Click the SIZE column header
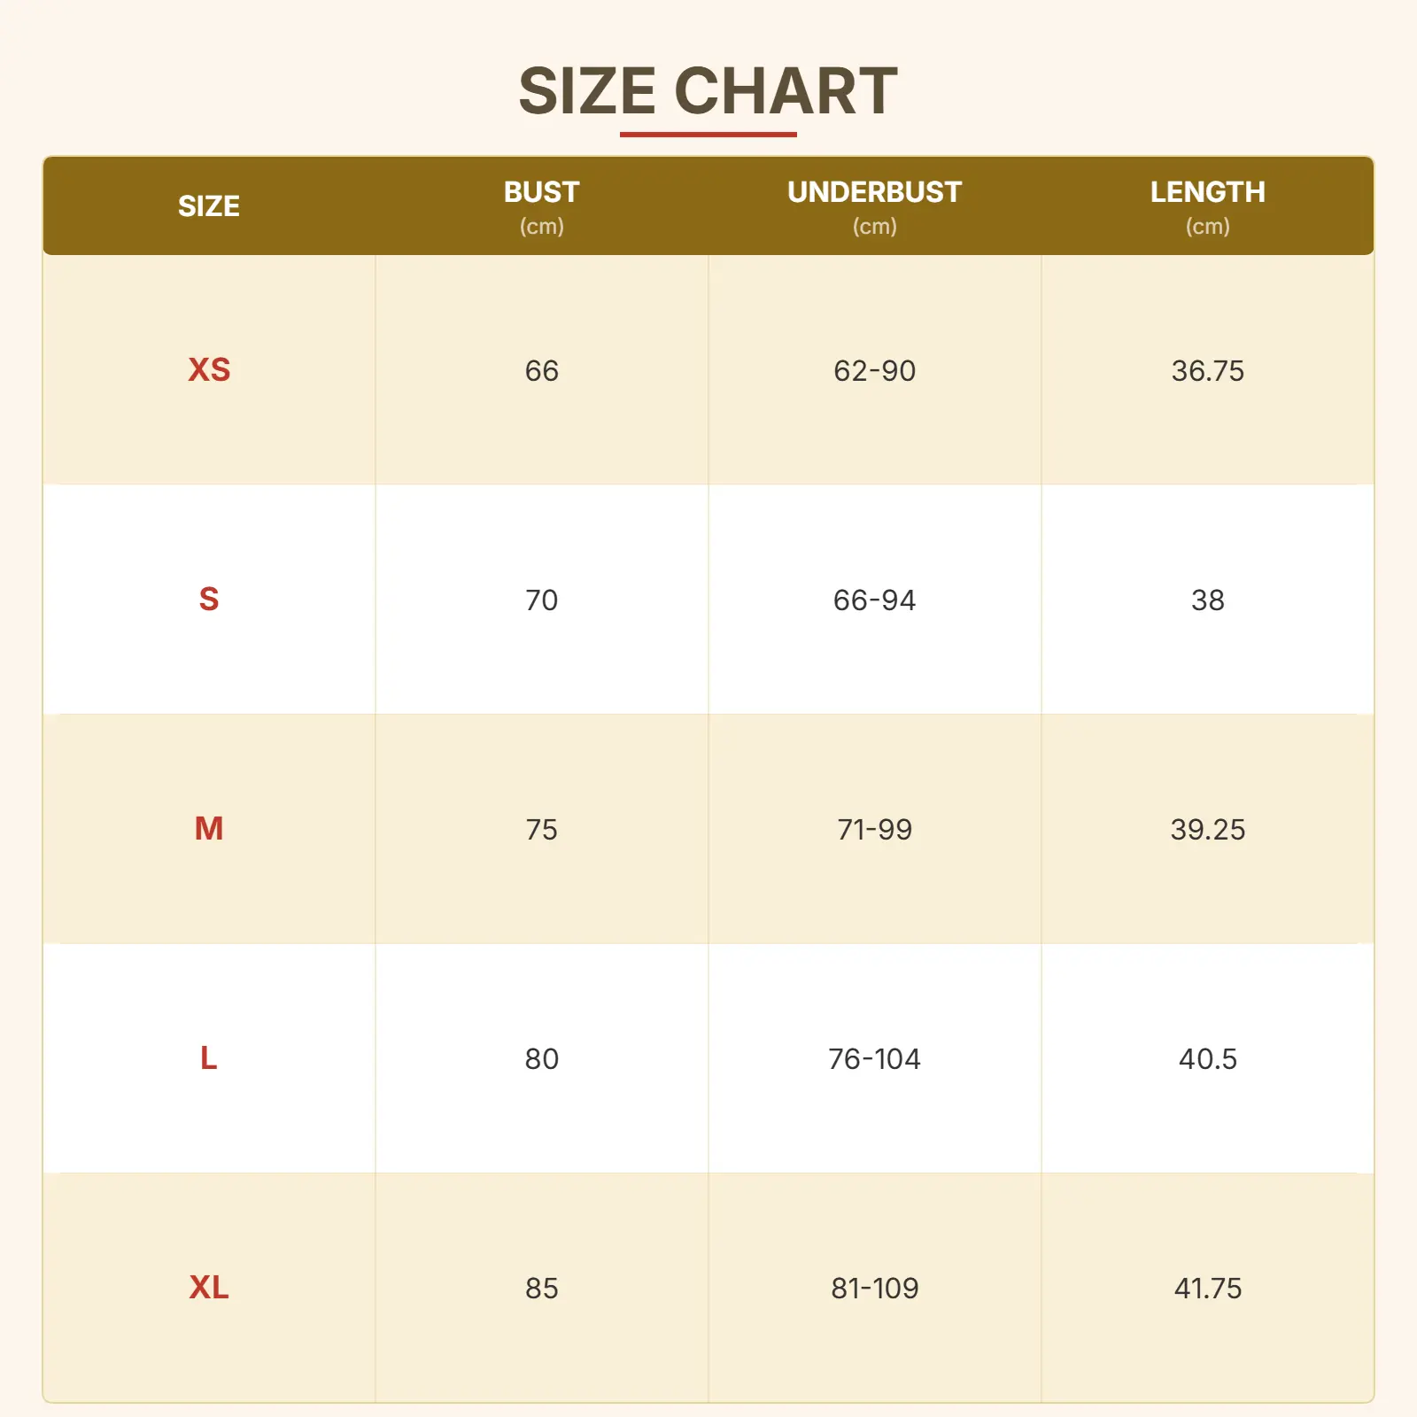 tap(209, 206)
